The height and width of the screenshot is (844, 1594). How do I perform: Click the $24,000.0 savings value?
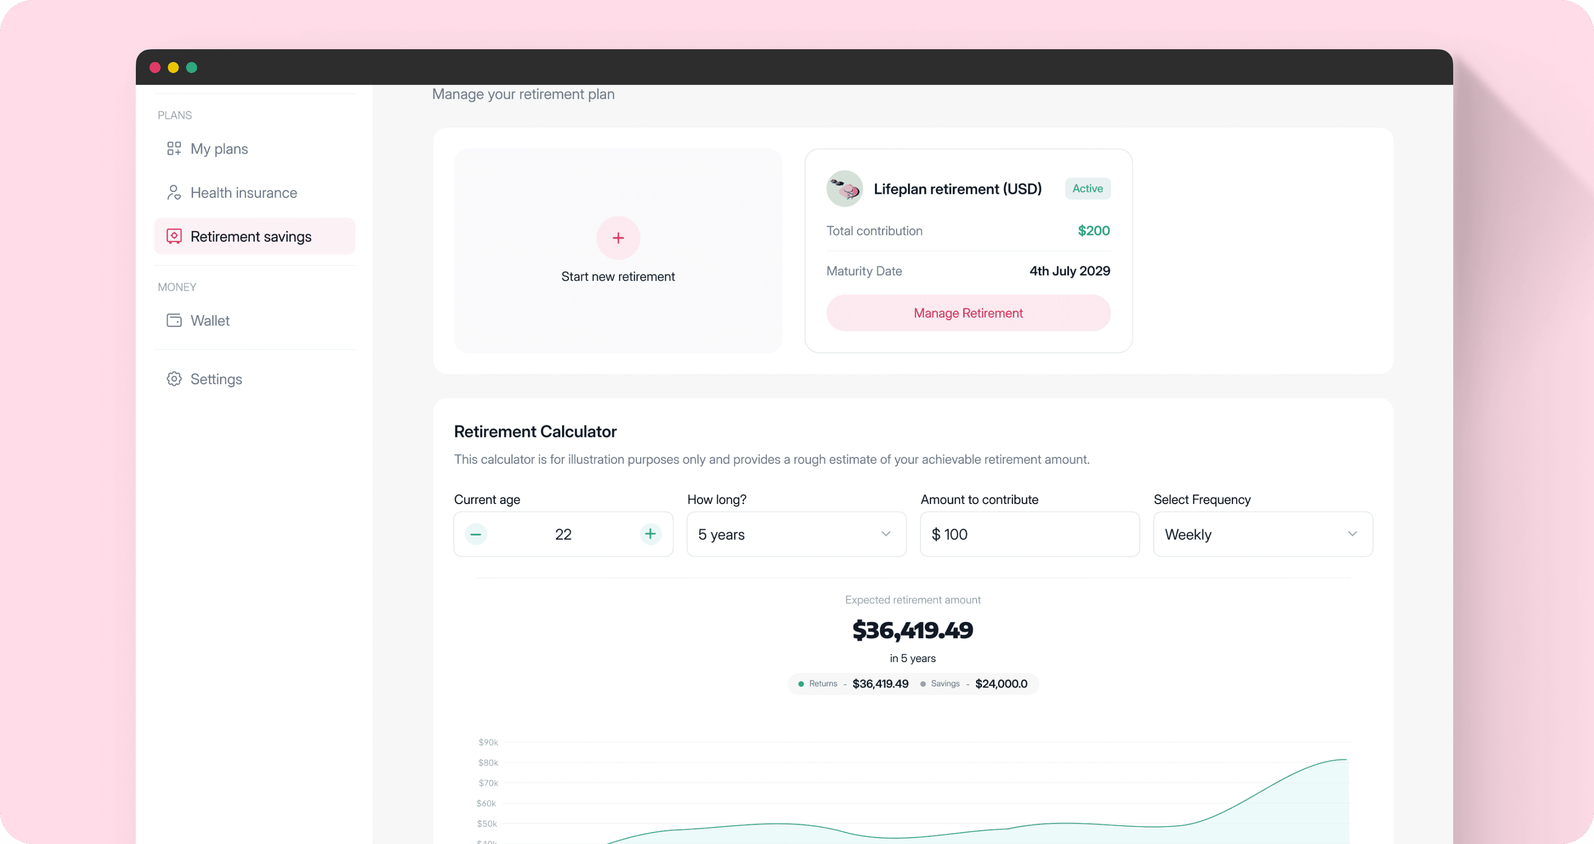tap(1001, 684)
